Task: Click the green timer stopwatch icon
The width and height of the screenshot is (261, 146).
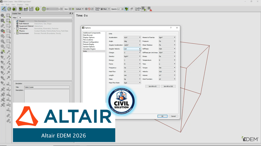Action: coord(44,9)
